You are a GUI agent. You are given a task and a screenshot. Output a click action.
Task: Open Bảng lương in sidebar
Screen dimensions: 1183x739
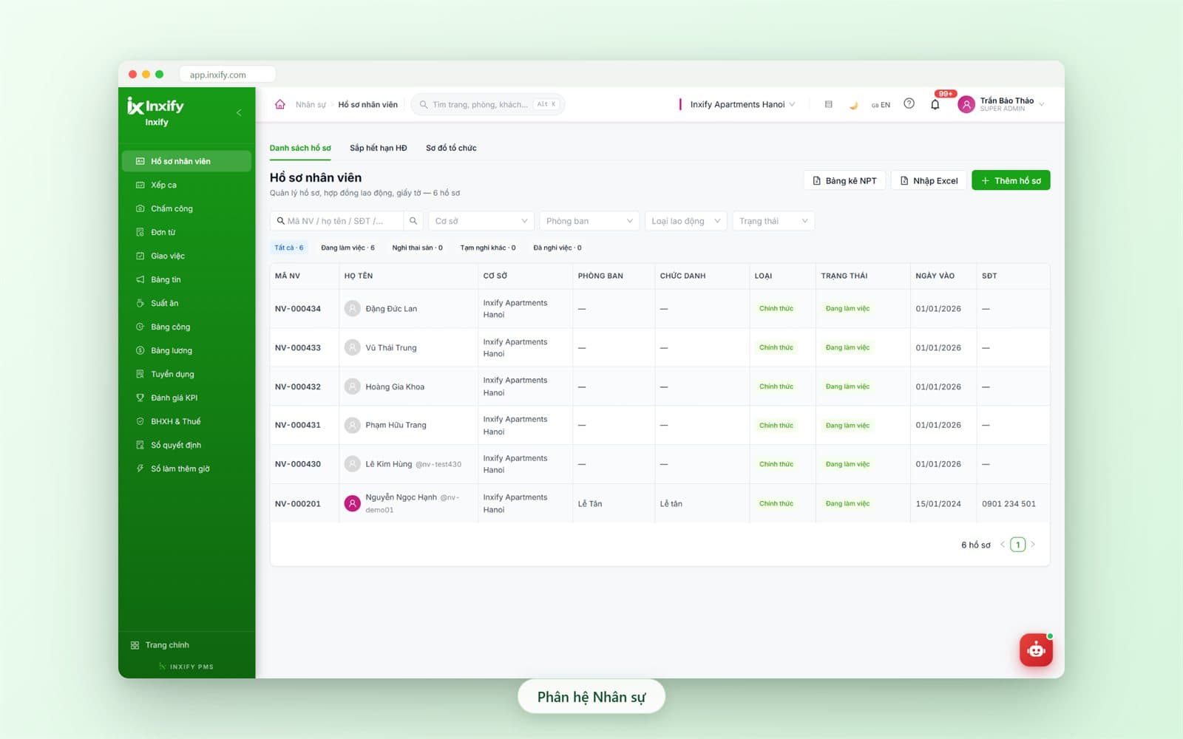(x=186, y=350)
